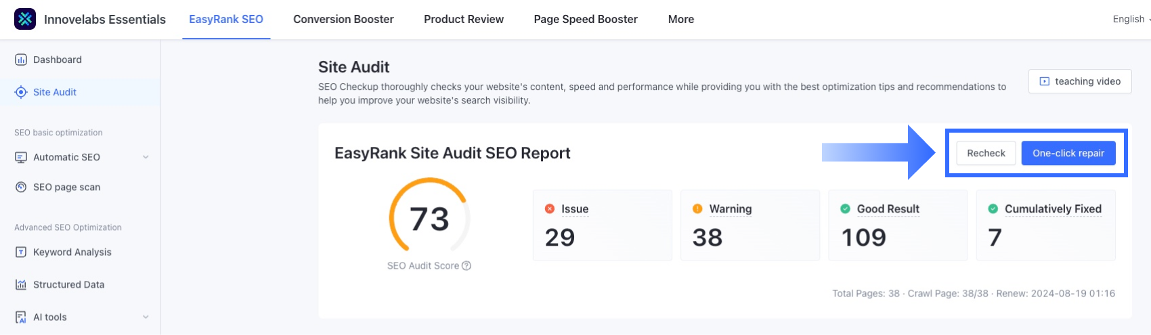Open the English language dropdown
Screen dimensions: 1151x335
1130,19
